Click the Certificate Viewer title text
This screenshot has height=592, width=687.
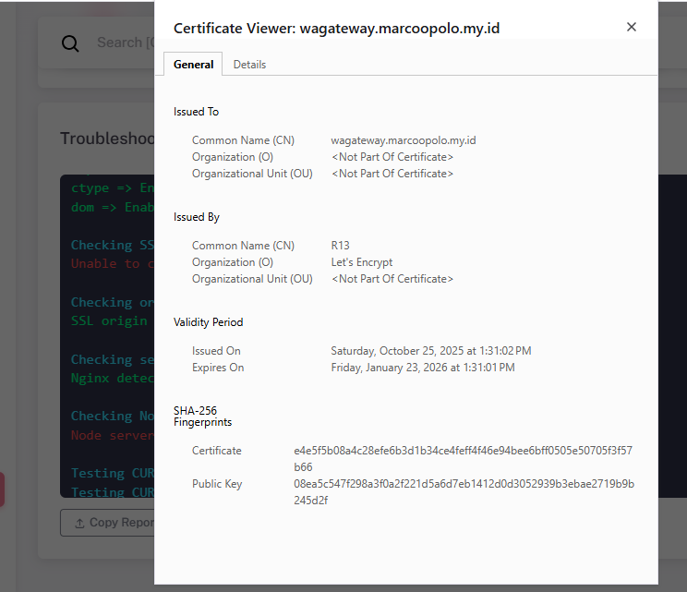336,29
